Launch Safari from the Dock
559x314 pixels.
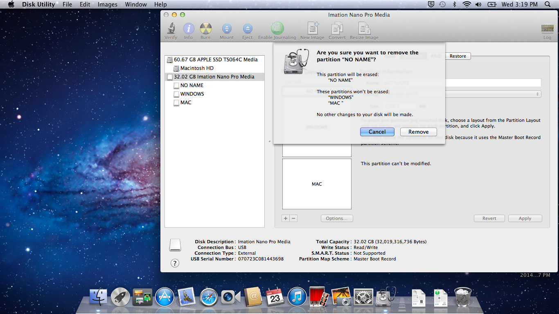[209, 297]
